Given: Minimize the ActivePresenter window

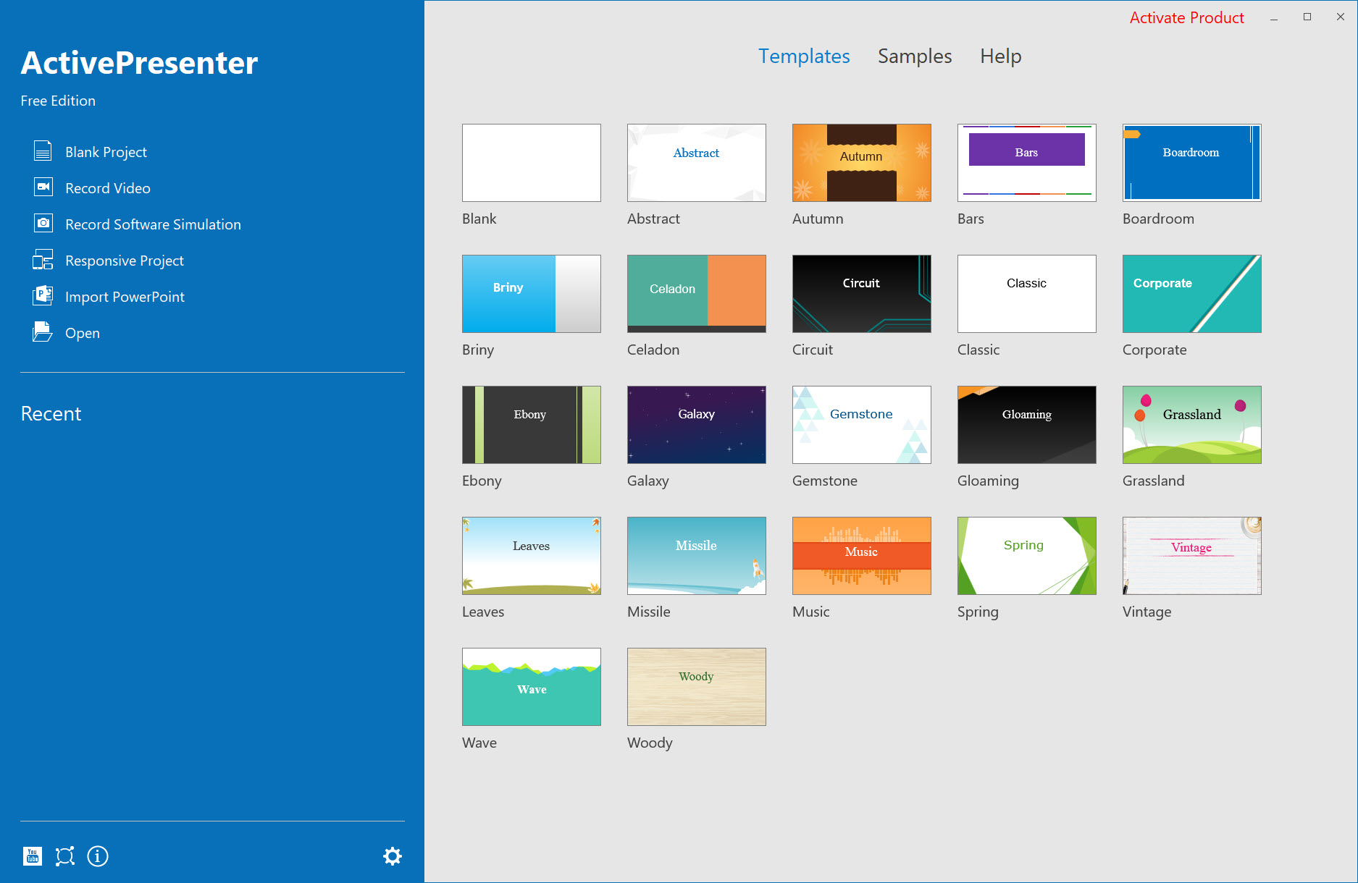Looking at the screenshot, I should click(1274, 17).
